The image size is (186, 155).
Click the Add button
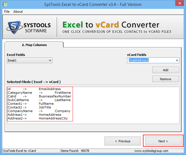point(166,70)
